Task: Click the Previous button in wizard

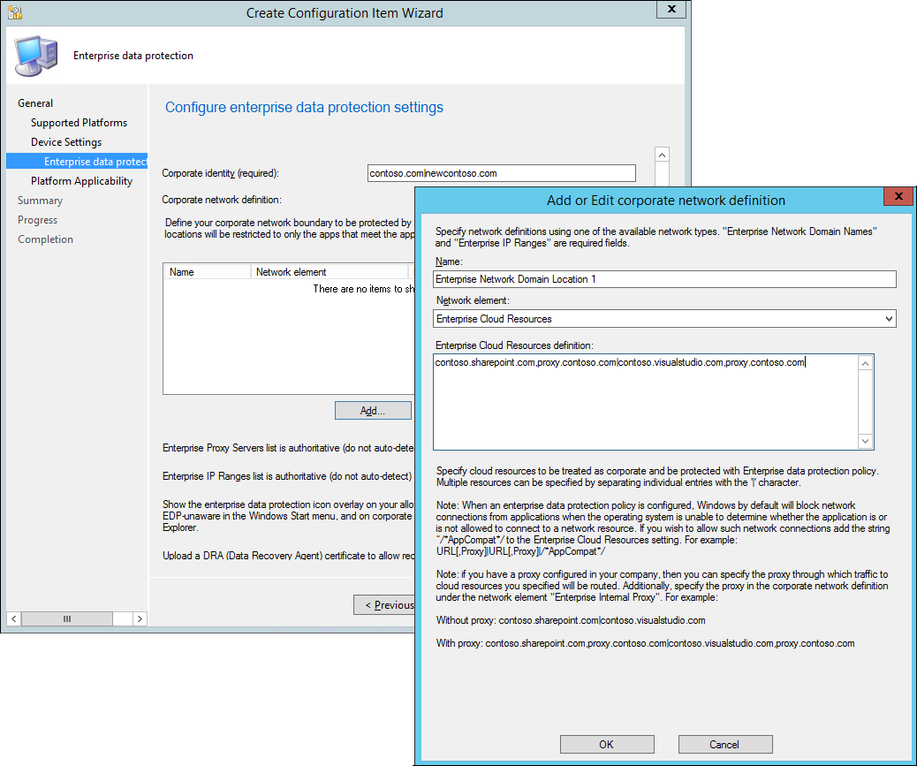Action: point(385,604)
